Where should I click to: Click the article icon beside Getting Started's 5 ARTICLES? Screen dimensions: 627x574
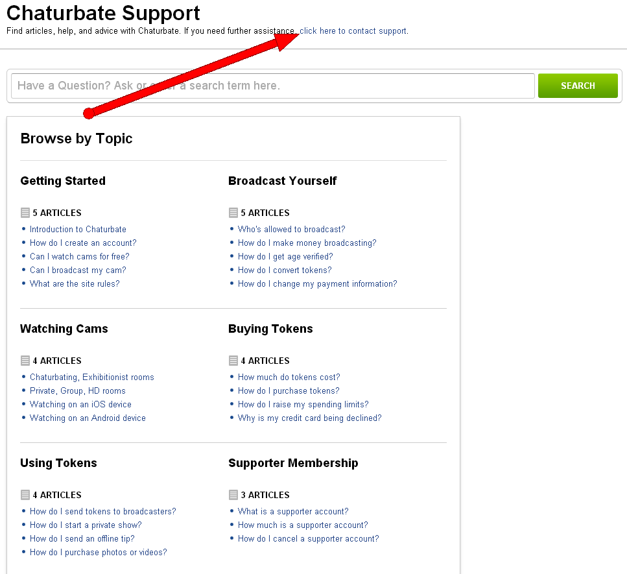tap(25, 213)
